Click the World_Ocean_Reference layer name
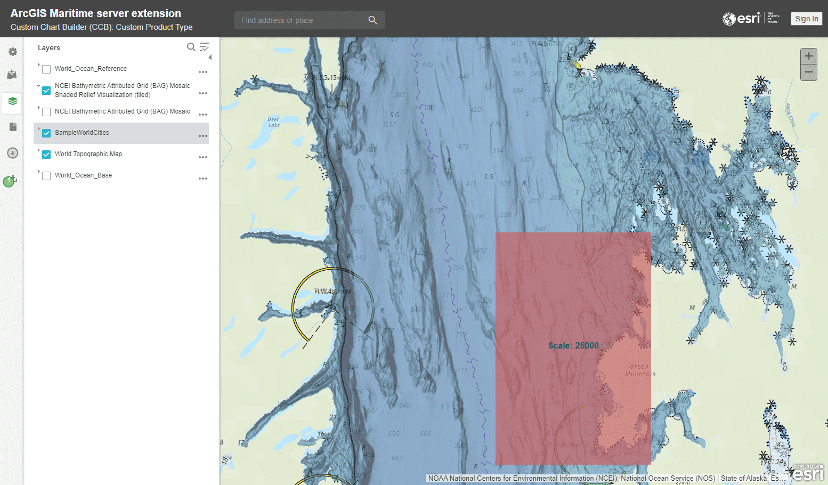The width and height of the screenshot is (828, 485). [x=91, y=69]
